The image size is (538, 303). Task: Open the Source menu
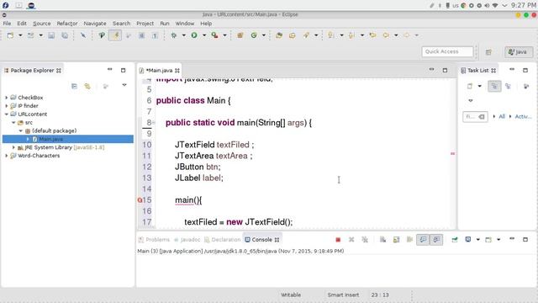pyautogui.click(x=41, y=24)
